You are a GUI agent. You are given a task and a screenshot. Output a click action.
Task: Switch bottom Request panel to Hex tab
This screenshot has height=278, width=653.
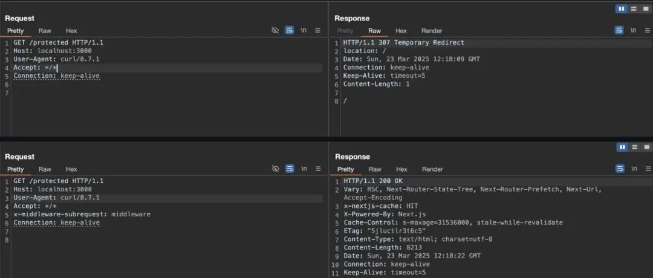(71, 169)
